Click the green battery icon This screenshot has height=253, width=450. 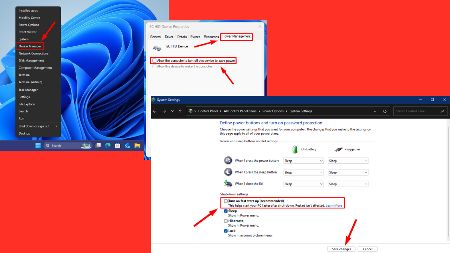tap(295, 149)
